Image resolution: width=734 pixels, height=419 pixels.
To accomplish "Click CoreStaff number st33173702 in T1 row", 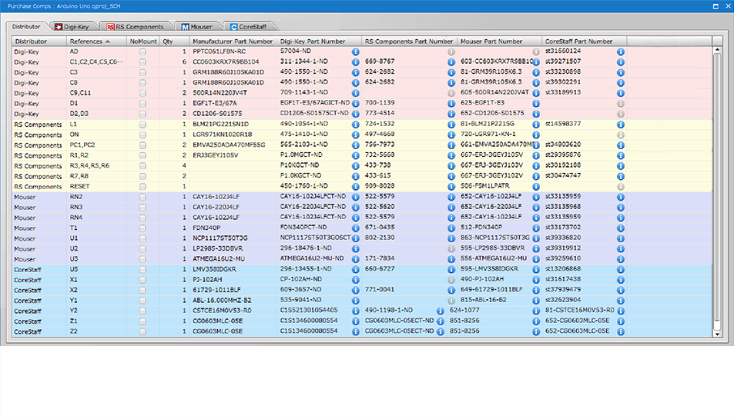I will tap(563, 228).
